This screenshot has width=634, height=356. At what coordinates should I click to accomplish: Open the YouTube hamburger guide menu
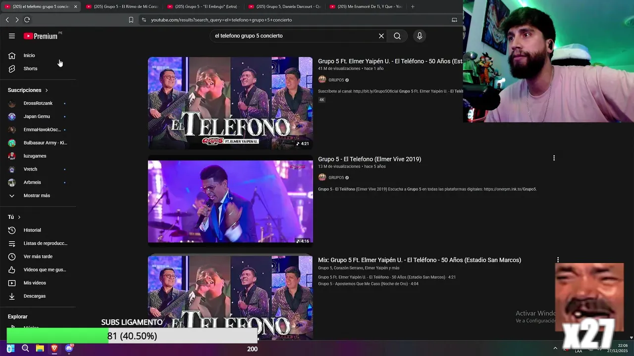12,36
